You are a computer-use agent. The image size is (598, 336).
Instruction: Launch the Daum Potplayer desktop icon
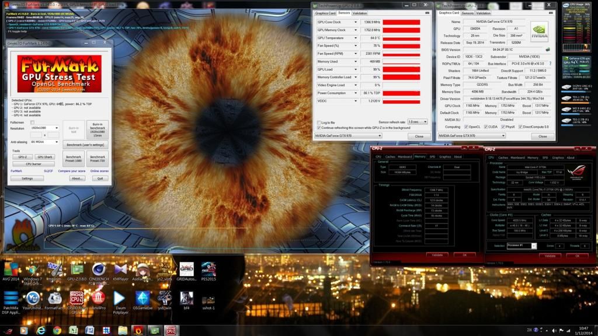click(120, 303)
